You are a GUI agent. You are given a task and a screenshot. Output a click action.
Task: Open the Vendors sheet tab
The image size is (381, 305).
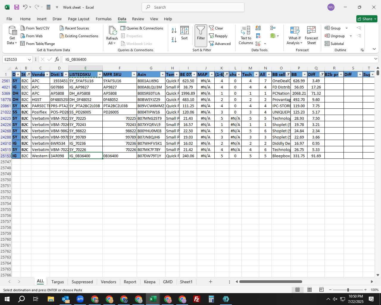click(x=108, y=282)
